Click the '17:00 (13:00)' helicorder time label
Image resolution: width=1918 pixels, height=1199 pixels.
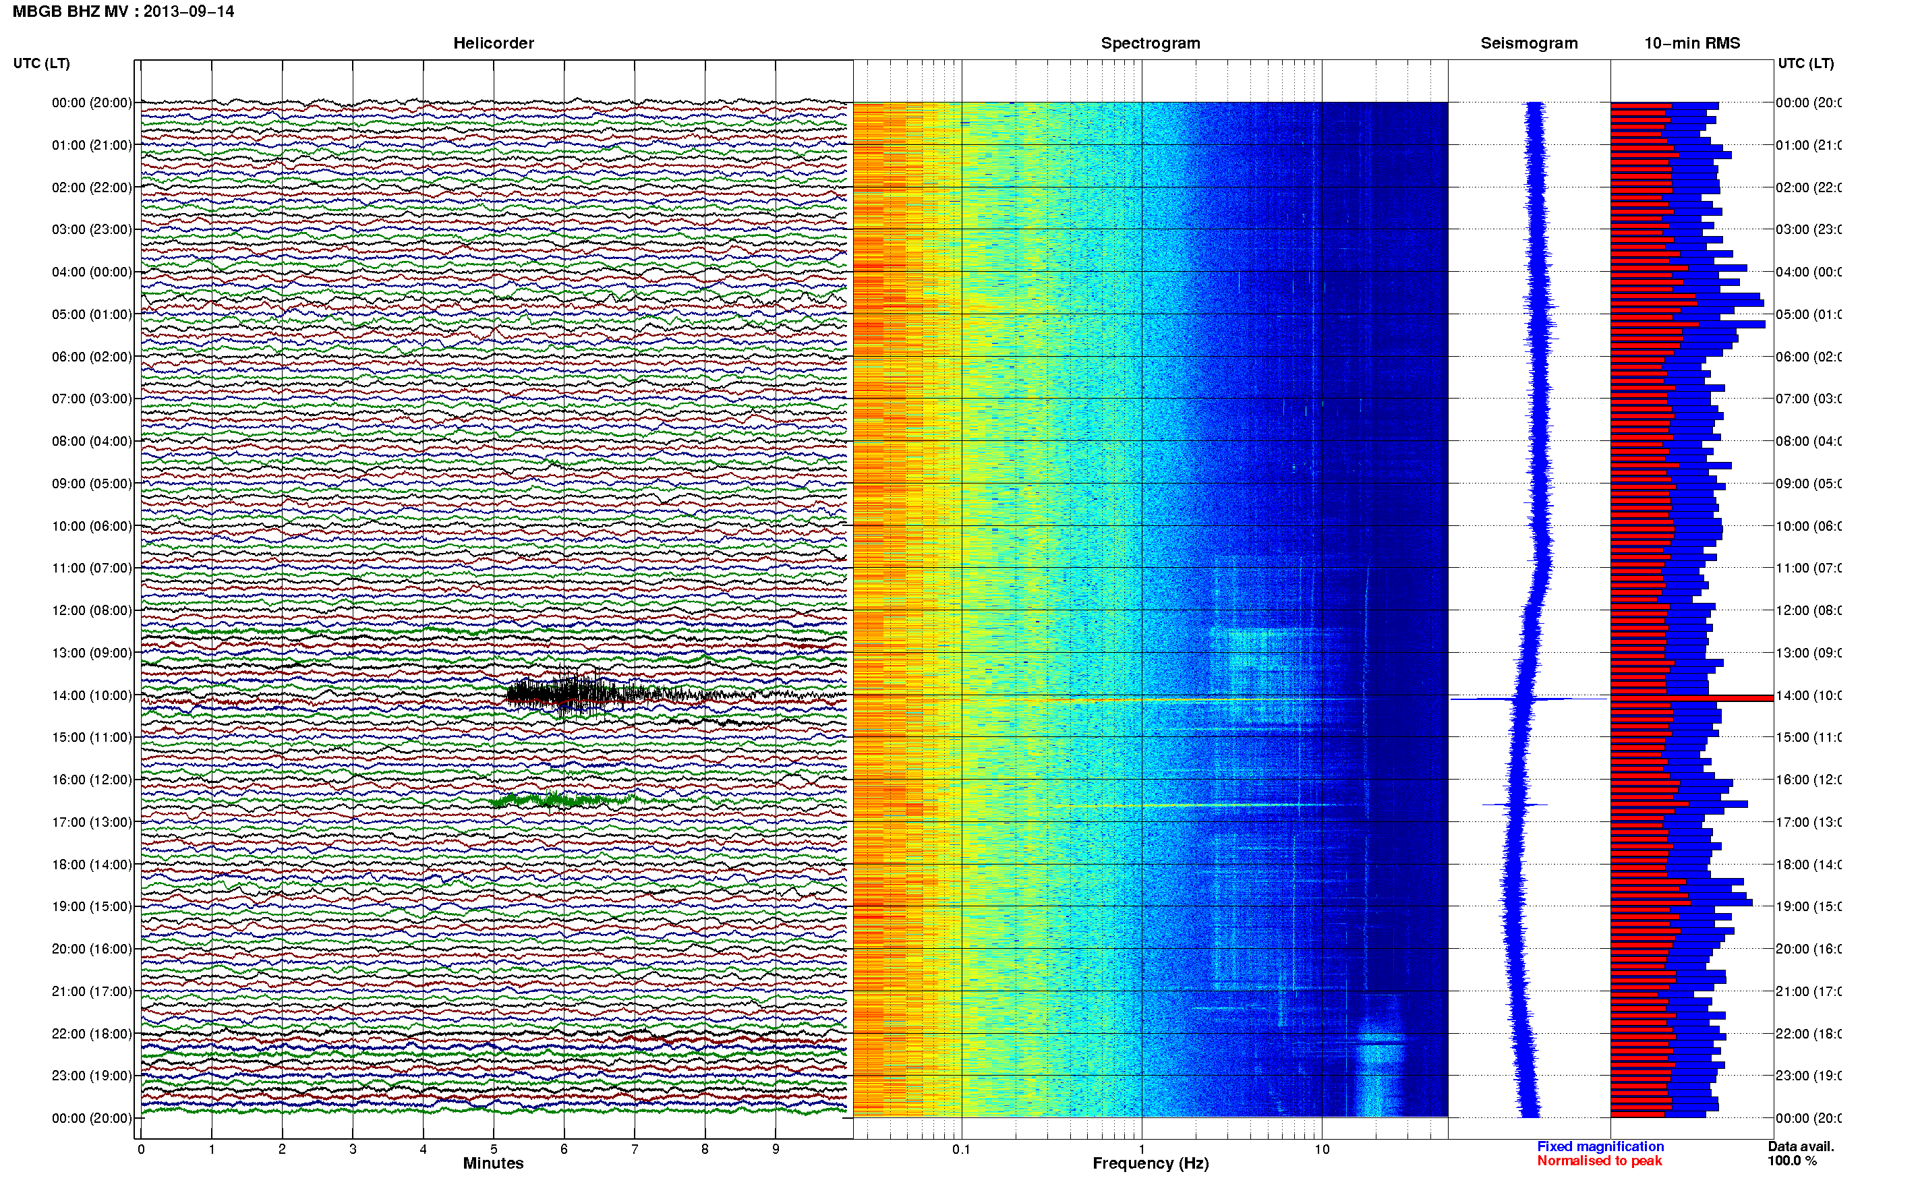click(92, 822)
